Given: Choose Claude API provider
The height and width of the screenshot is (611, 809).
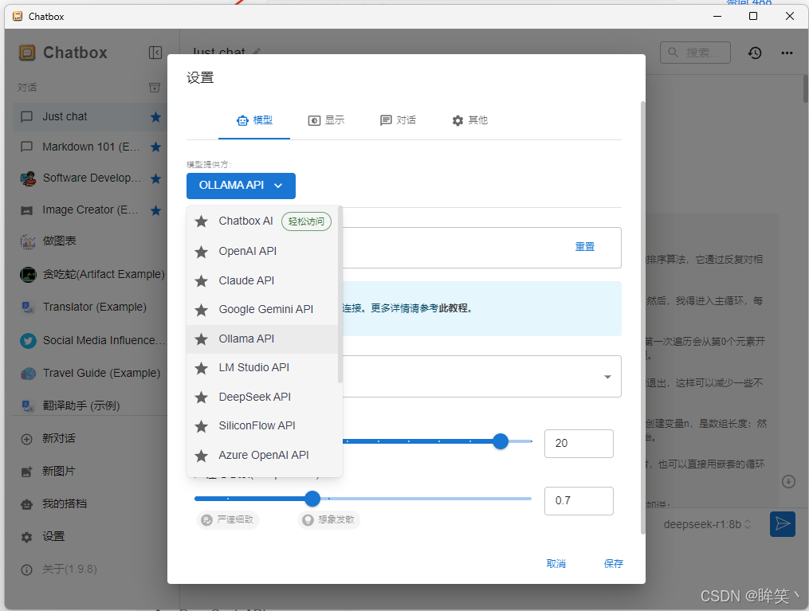Looking at the screenshot, I should [262, 280].
